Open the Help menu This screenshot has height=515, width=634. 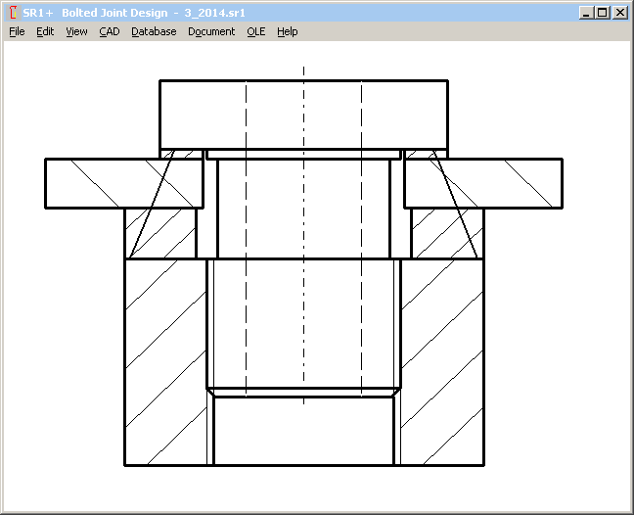coord(287,31)
